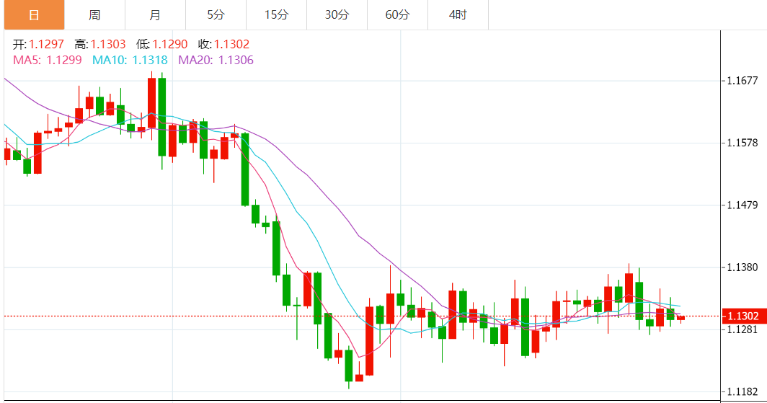The height and width of the screenshot is (403, 767).
Task: Click the 高 high price value
Action: (x=108, y=44)
